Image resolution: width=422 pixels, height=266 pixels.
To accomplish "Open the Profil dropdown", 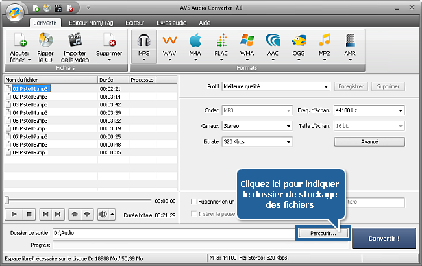I will 276,86.
